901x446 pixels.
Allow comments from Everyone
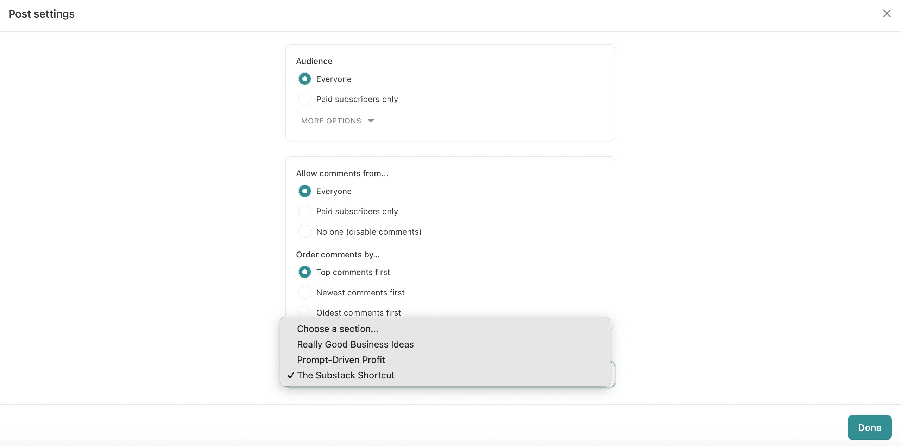(x=304, y=191)
